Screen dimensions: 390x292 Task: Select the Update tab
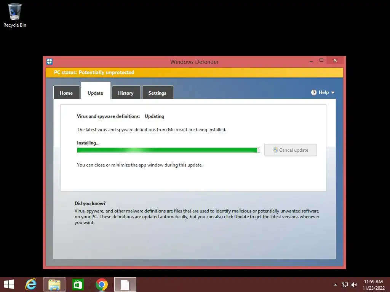point(96,91)
